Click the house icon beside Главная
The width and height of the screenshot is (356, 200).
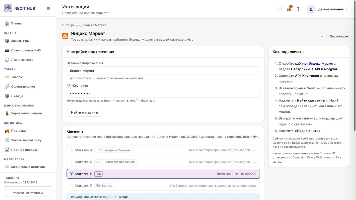pos(7,23)
